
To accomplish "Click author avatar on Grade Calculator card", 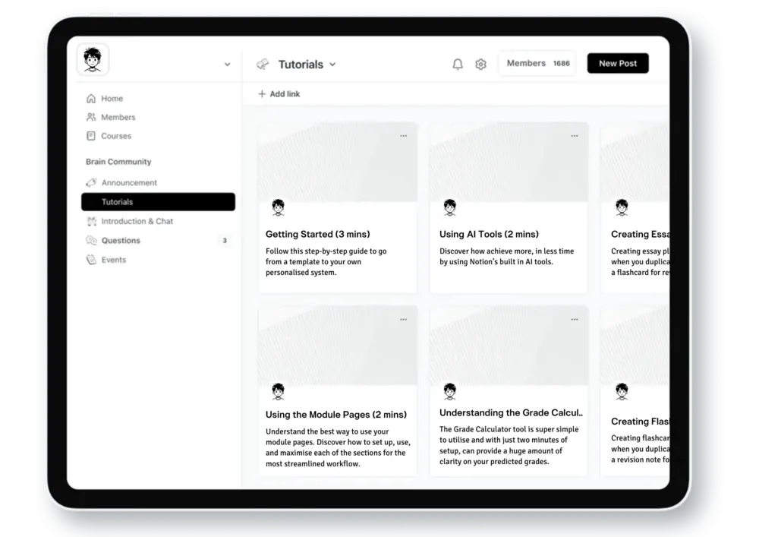I will tap(449, 390).
